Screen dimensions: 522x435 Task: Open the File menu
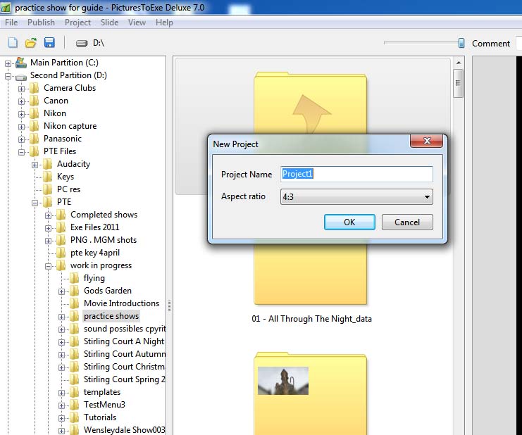click(x=11, y=23)
